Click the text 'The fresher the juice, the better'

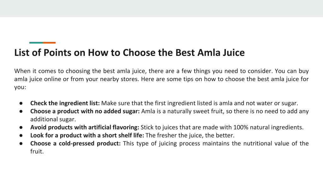190,135
